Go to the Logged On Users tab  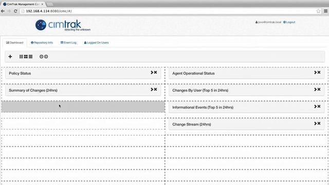pyautogui.click(x=96, y=43)
